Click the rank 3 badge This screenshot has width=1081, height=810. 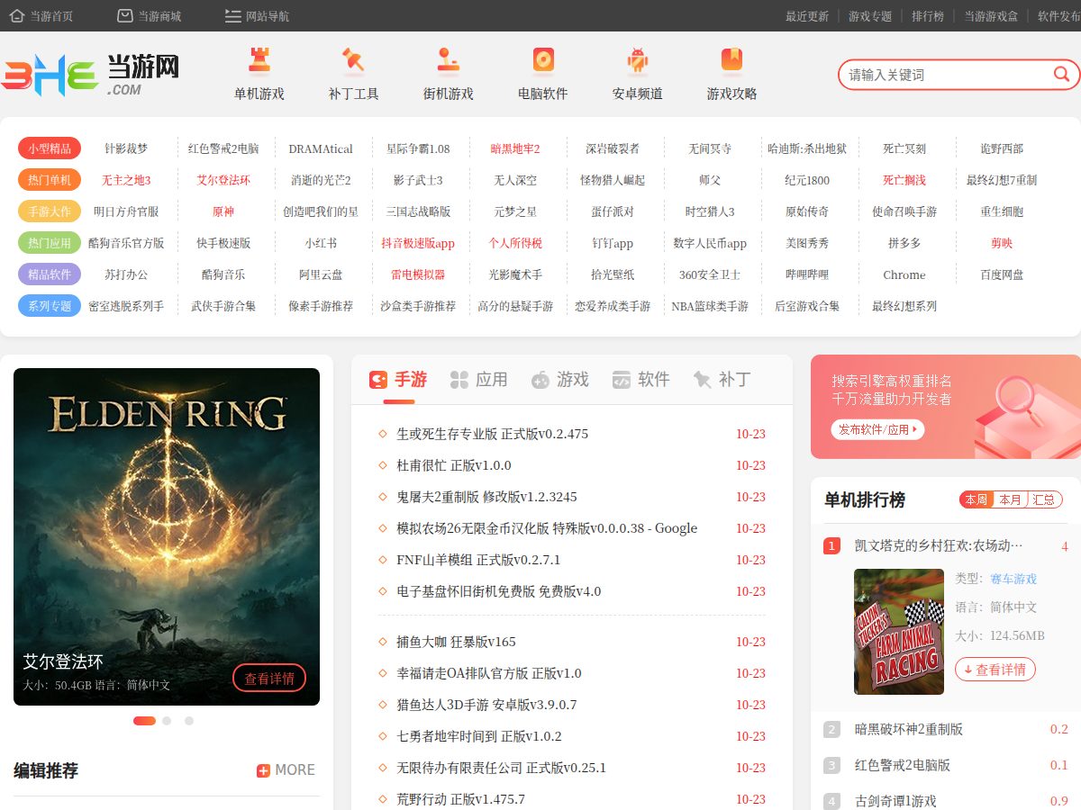tap(831, 765)
